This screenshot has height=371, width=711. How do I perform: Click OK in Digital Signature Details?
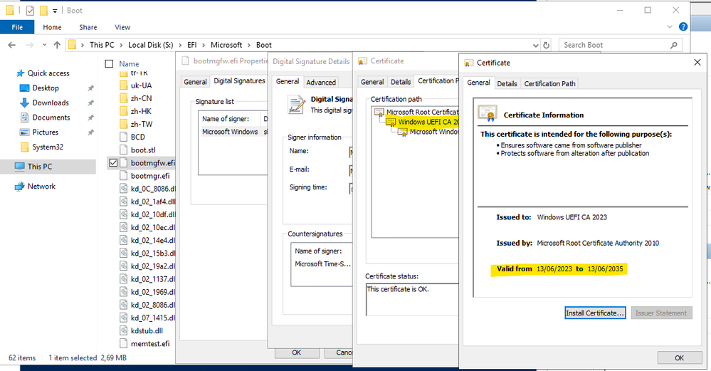[x=297, y=352]
